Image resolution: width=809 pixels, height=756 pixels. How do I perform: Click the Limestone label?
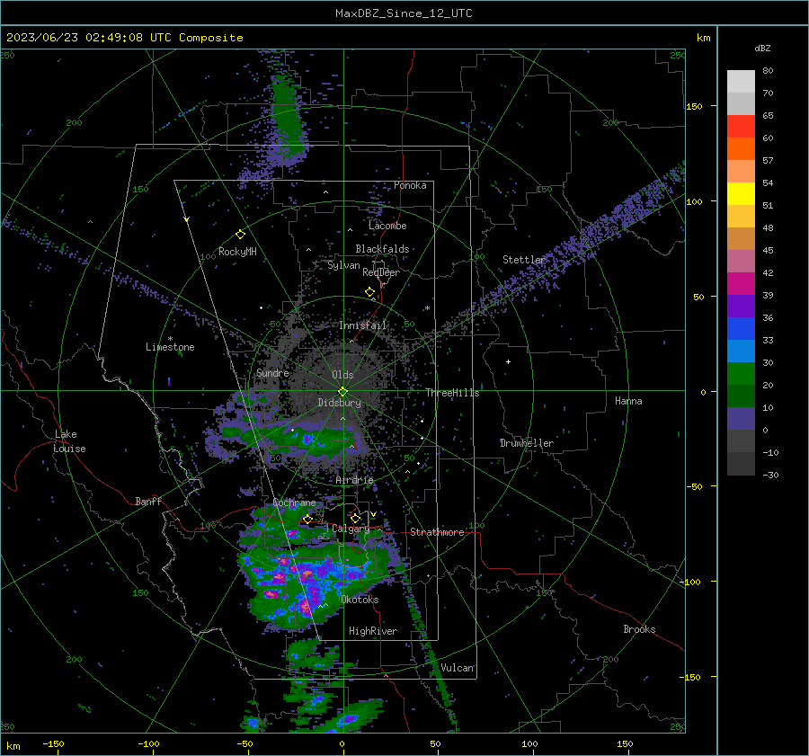coord(170,347)
